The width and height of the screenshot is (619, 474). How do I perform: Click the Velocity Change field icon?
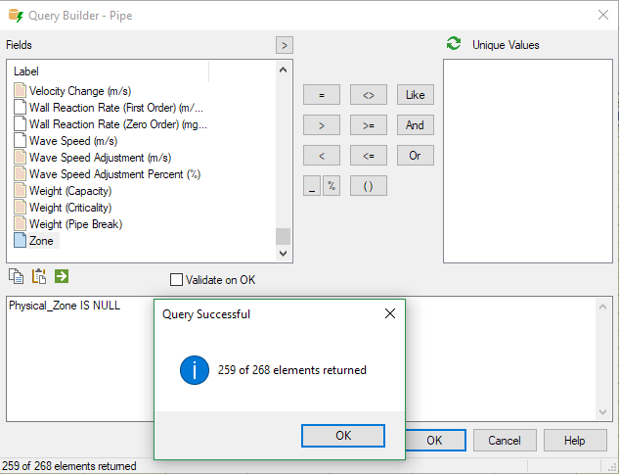20,90
